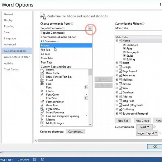The height and width of the screenshot is (162, 162).
Task: Click the Macros play icon in list
Action: tap(42, 119)
